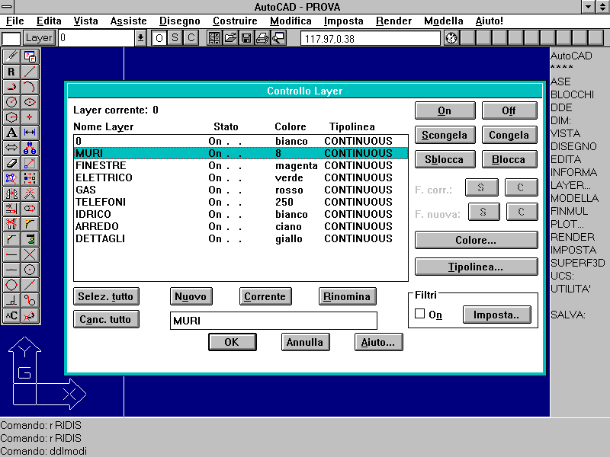Click the layer name input field containing MURI
The height and width of the screenshot is (457, 610).
pos(274,321)
